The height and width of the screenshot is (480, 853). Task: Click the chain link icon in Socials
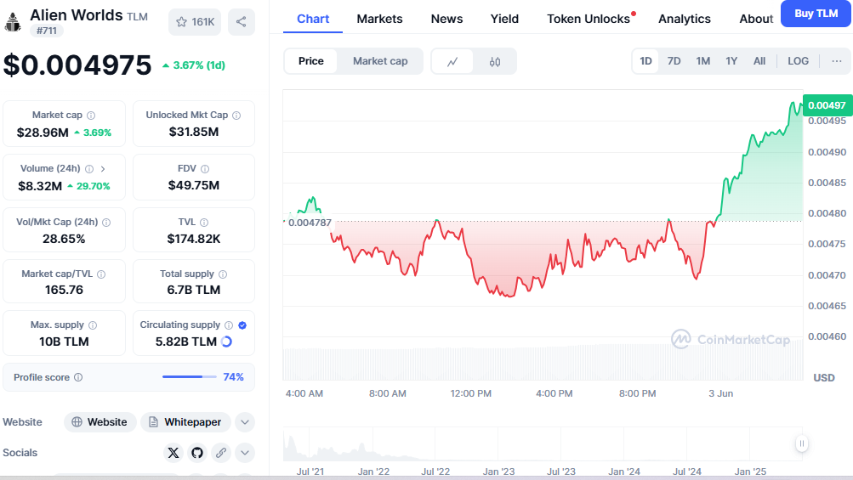point(220,453)
